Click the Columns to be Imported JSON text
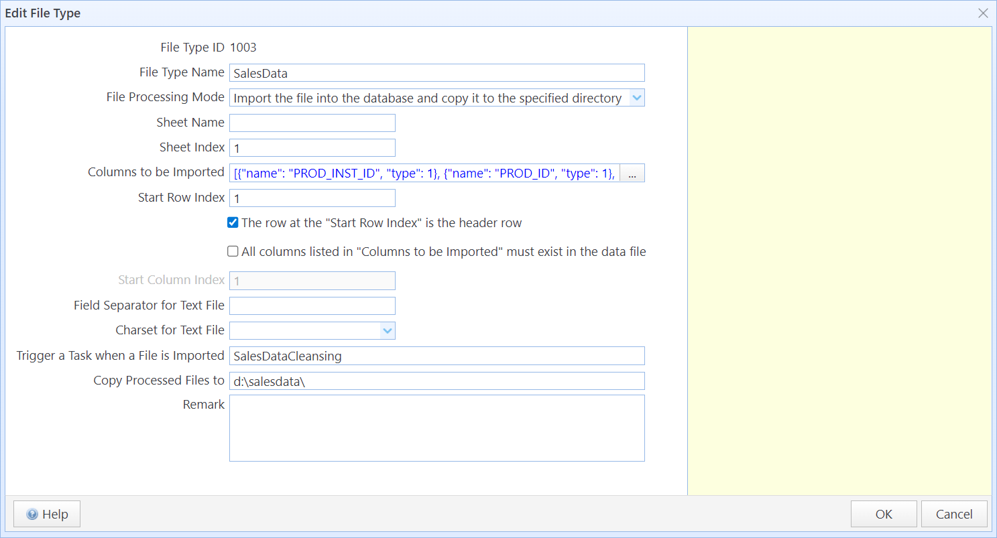This screenshot has width=997, height=538. (424, 174)
